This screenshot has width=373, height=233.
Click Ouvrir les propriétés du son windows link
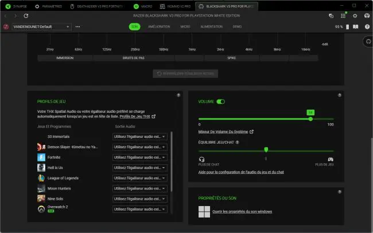coord(242,211)
